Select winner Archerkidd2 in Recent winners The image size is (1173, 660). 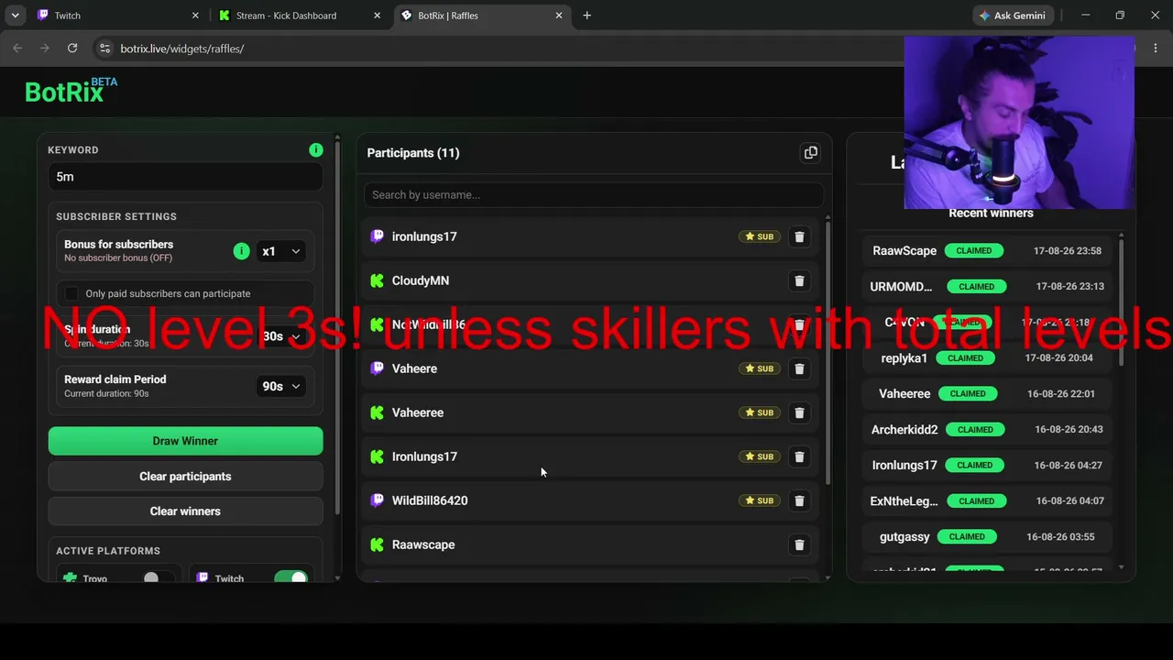(x=904, y=429)
